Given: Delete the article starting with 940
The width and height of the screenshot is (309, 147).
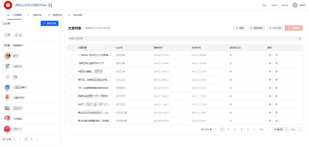Looking at the screenshot, I should click(x=276, y=104).
